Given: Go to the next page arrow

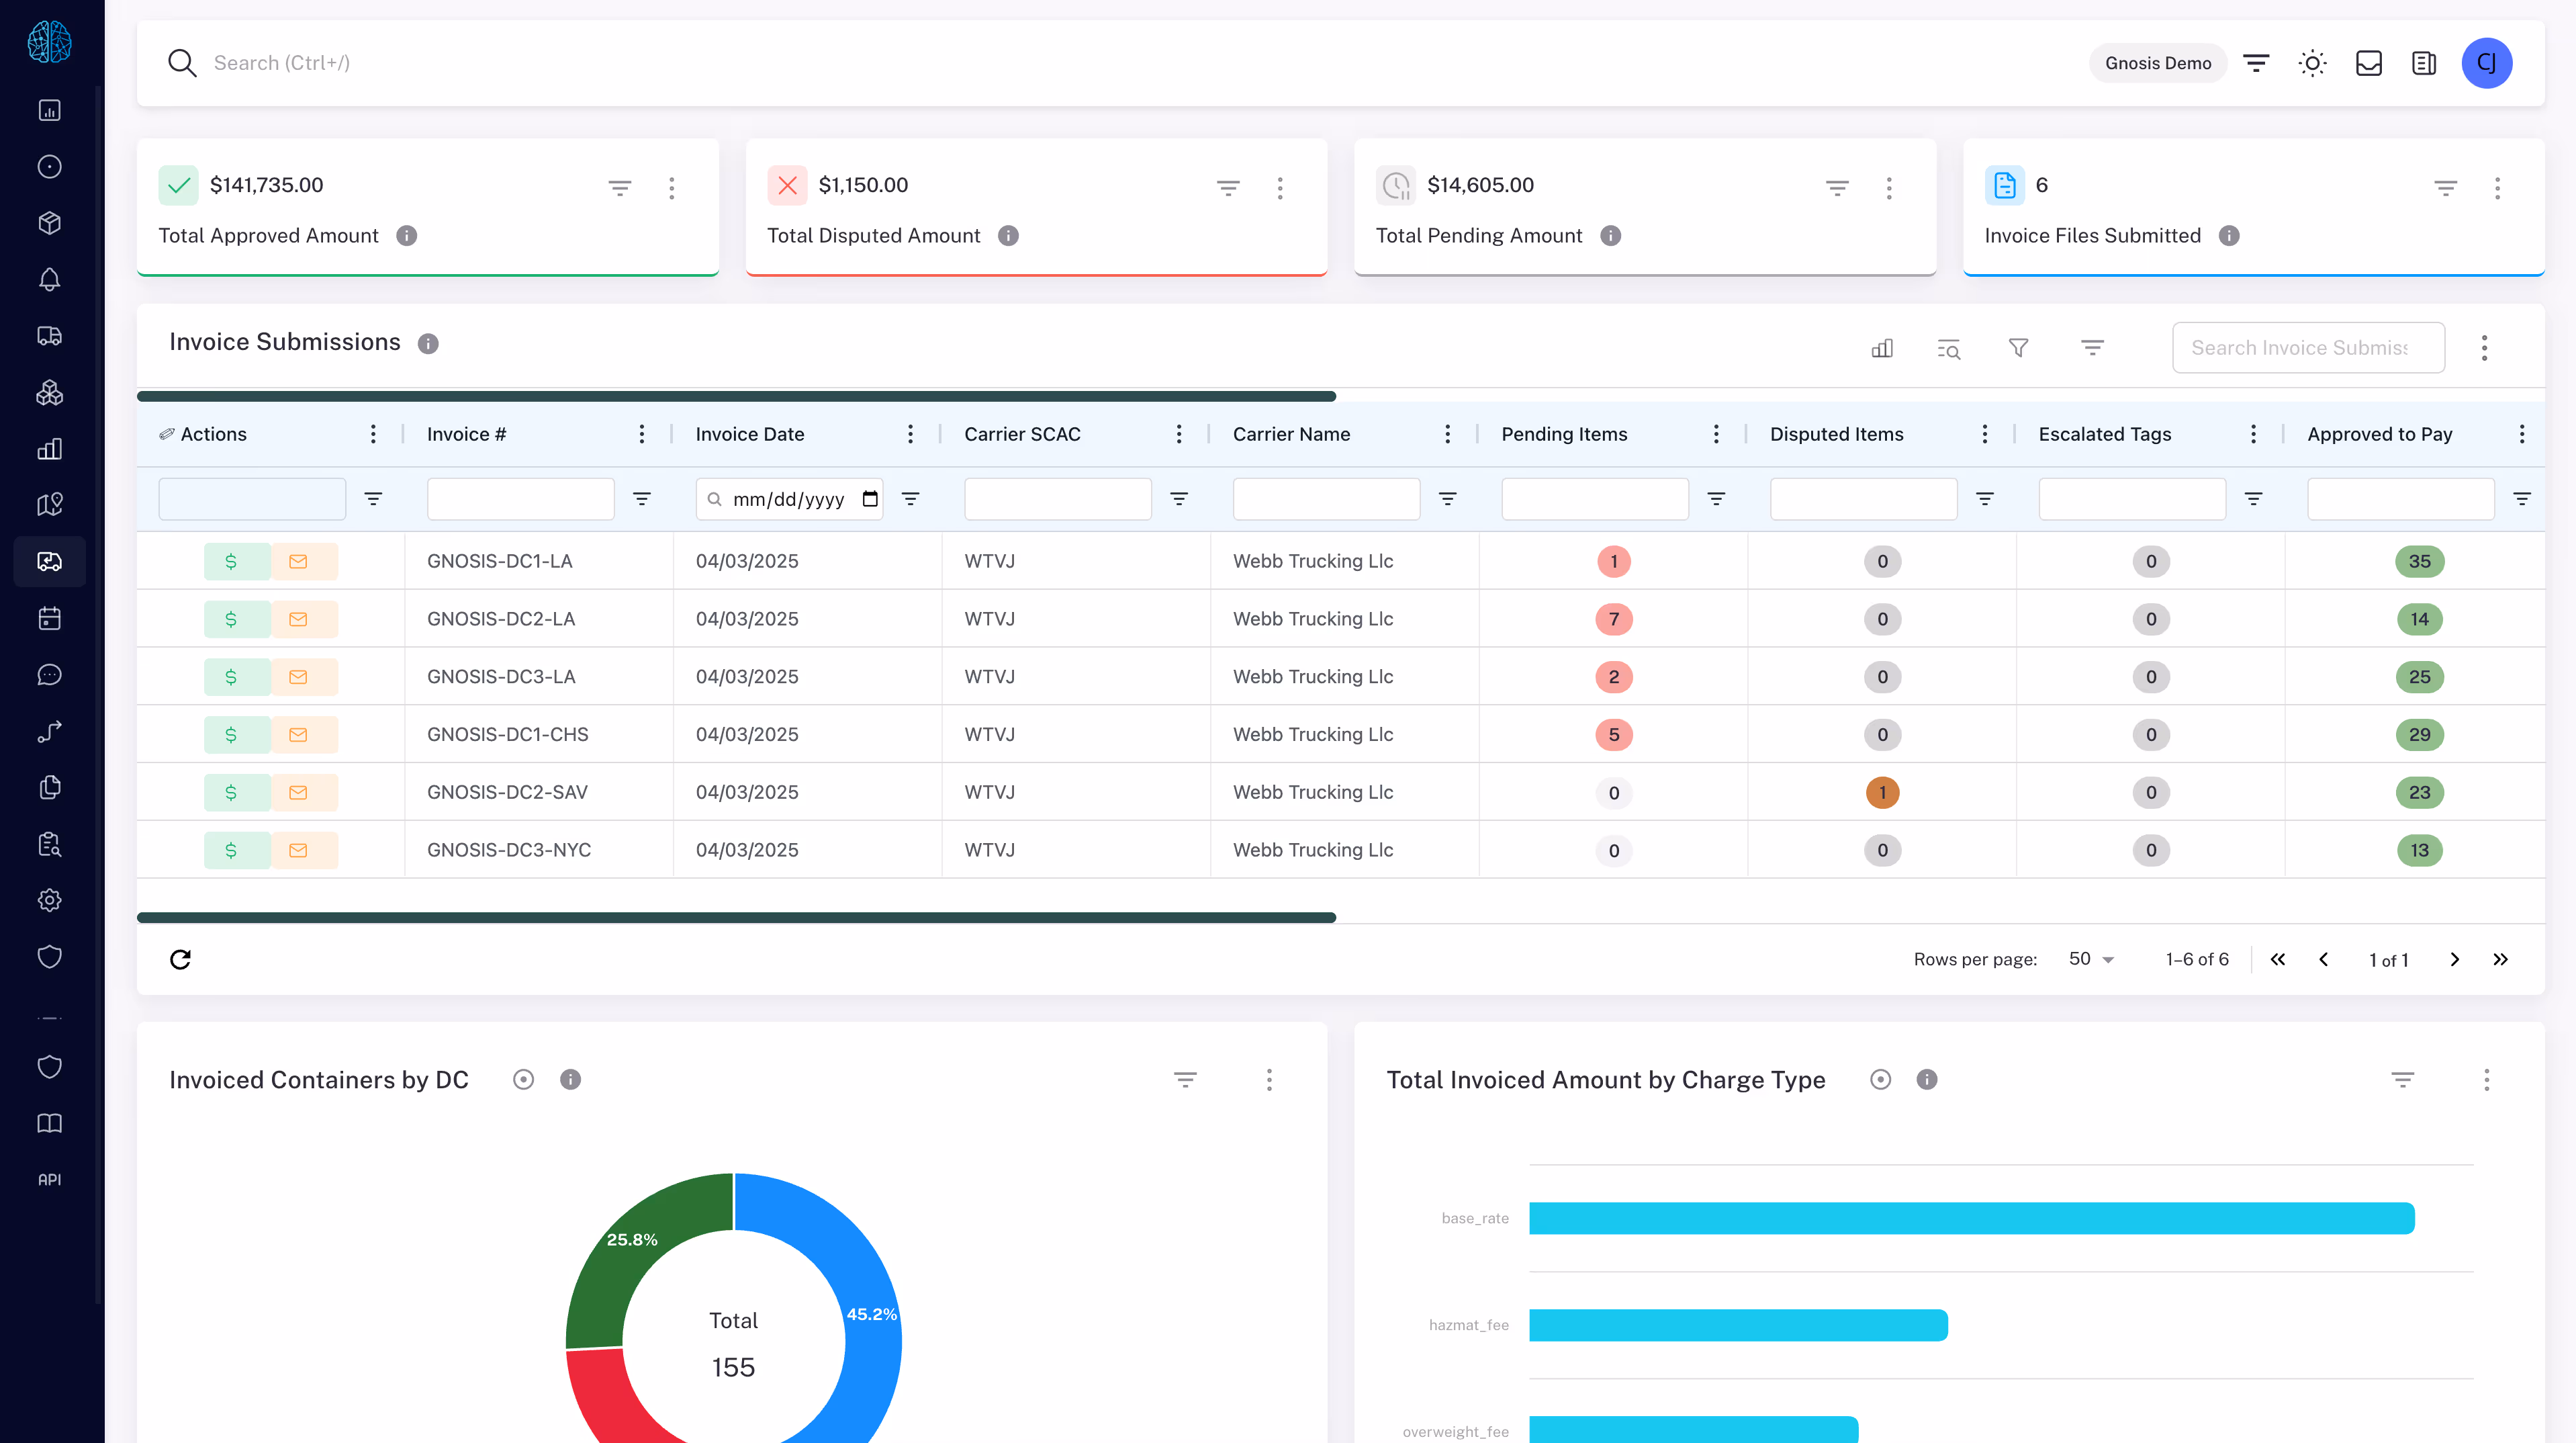Looking at the screenshot, I should (x=2454, y=960).
